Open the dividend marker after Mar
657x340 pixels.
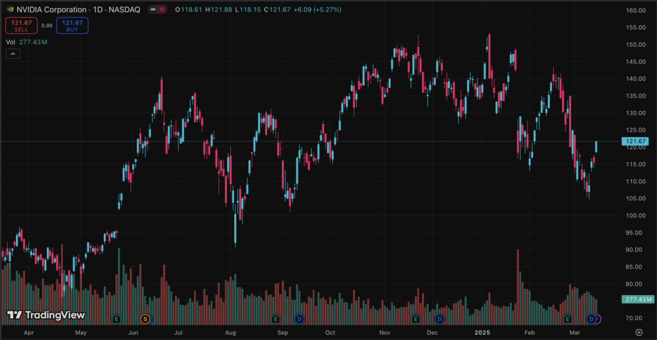point(591,319)
